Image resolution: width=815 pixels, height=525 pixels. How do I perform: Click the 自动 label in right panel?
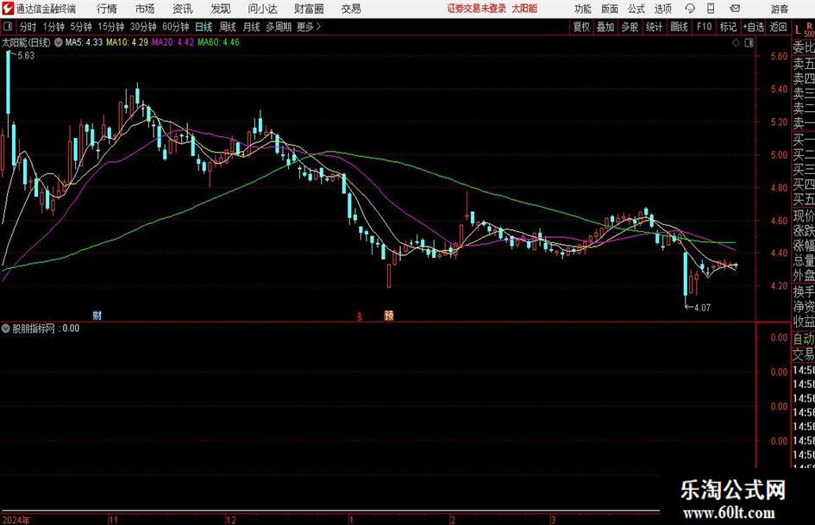coord(804,339)
